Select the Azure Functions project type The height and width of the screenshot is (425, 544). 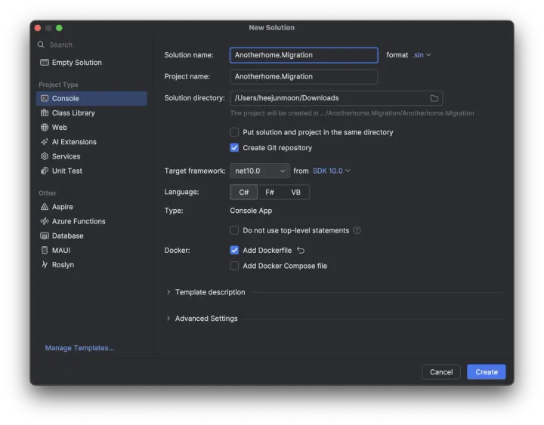pyautogui.click(x=78, y=221)
